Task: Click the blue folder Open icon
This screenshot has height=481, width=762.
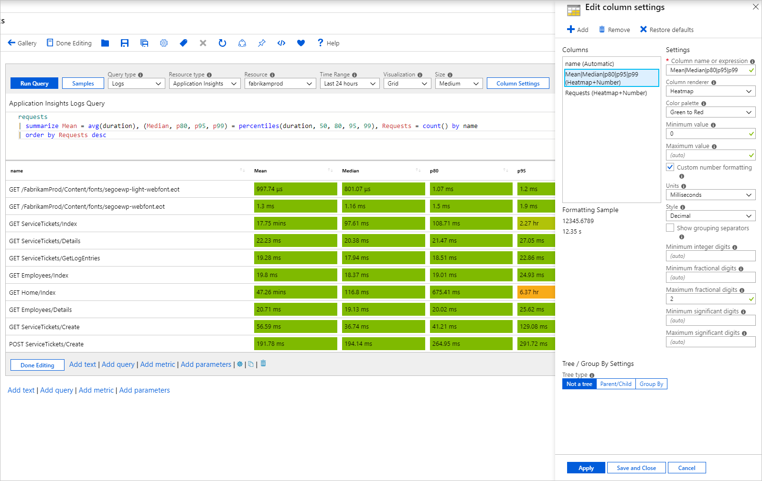Action: [x=105, y=43]
